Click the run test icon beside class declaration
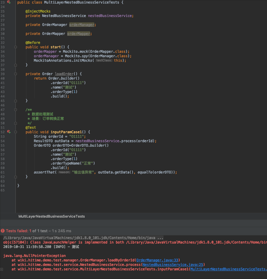 8,2
